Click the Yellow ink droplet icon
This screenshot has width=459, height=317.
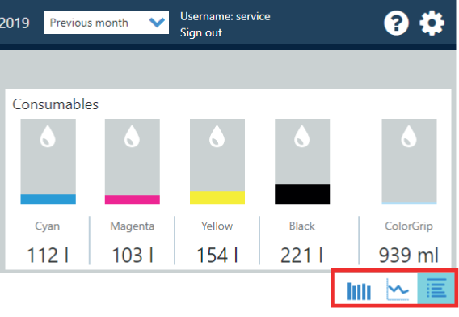click(217, 136)
